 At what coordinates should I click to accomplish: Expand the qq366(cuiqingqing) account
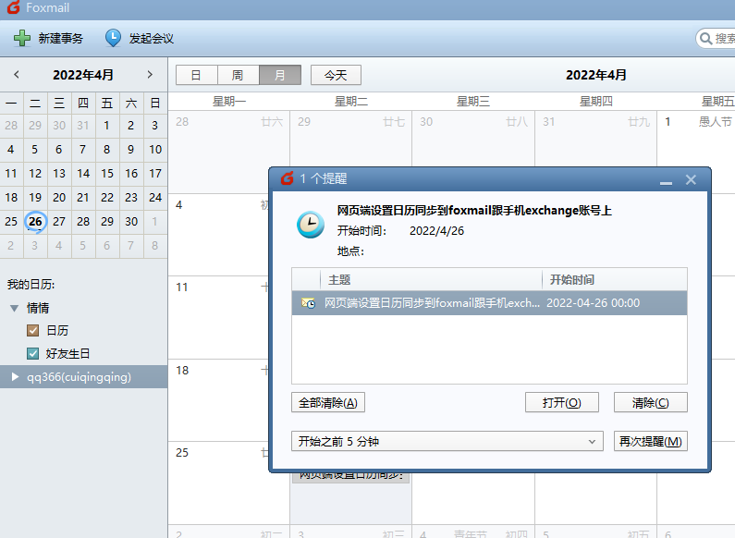click(14, 376)
